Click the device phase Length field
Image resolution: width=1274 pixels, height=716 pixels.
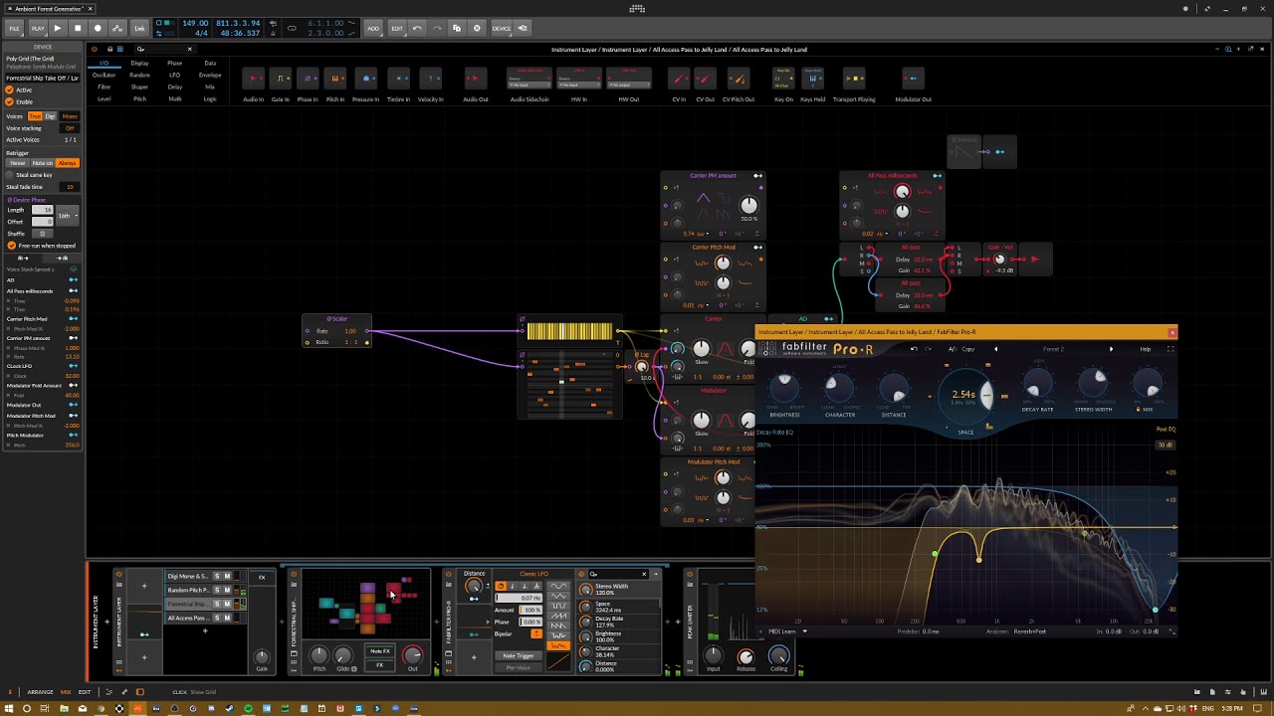(43, 211)
